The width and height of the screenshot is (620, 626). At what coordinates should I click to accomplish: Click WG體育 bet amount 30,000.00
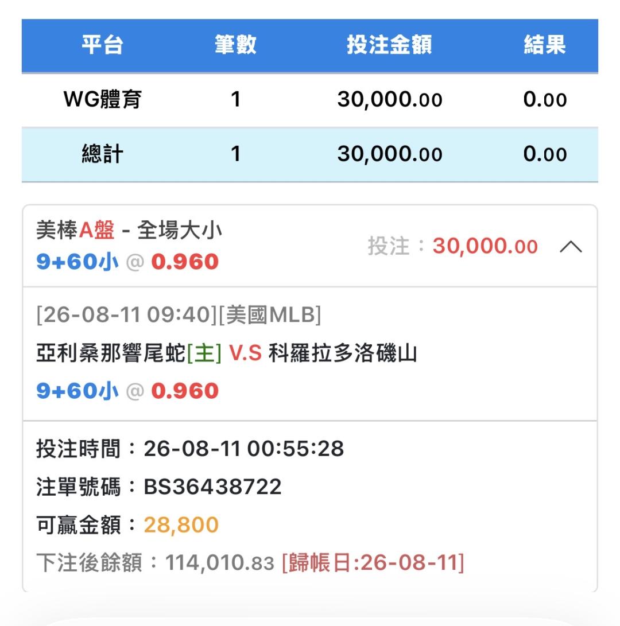tap(389, 99)
